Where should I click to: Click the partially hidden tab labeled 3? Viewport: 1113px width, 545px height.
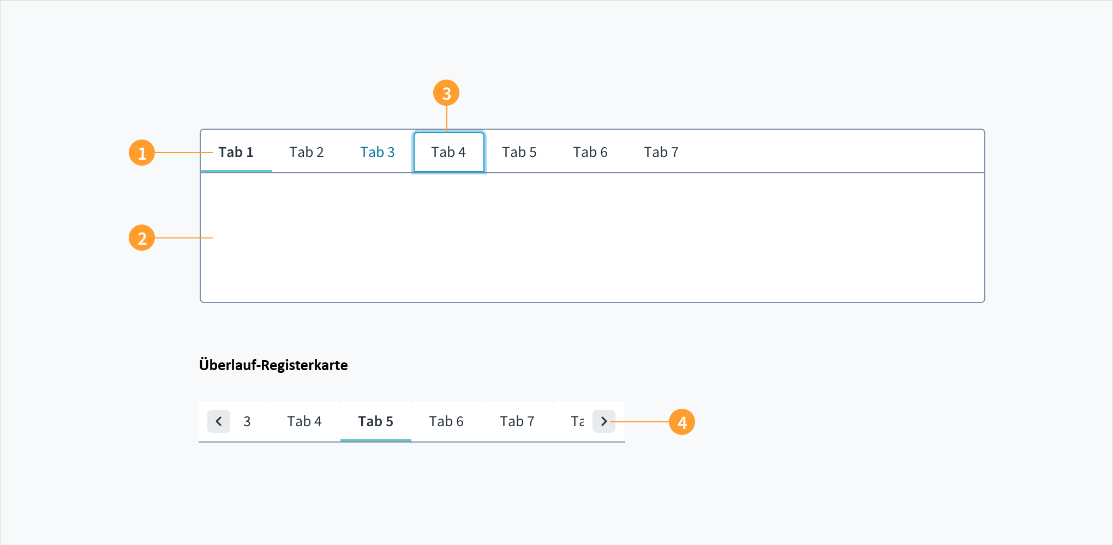coord(247,421)
